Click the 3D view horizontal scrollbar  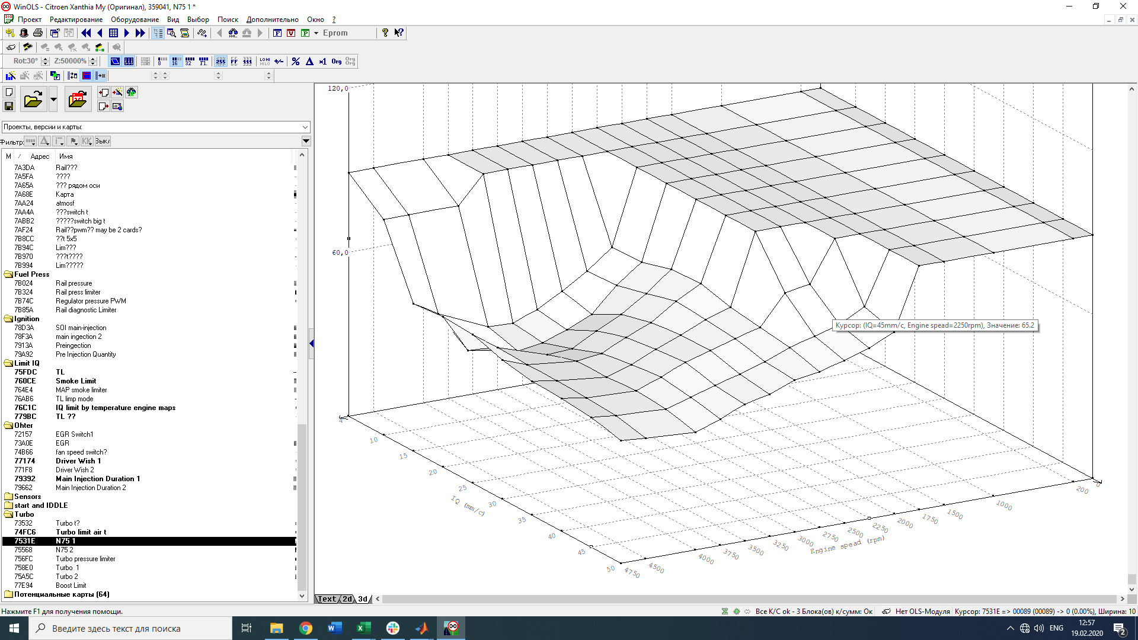pyautogui.click(x=750, y=599)
